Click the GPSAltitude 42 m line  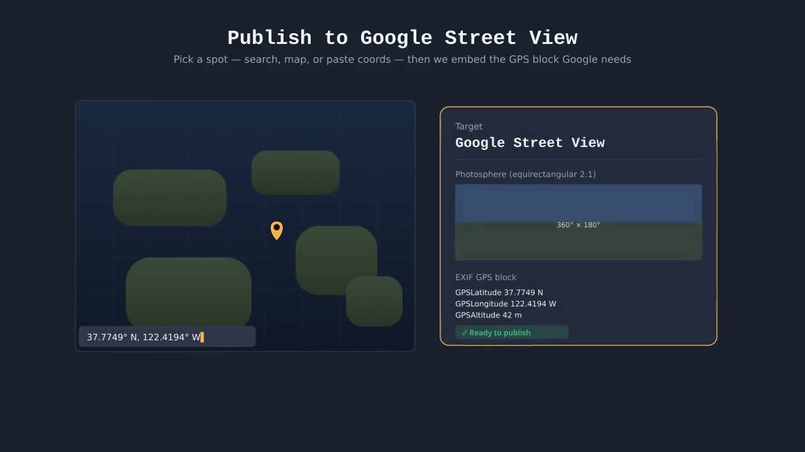point(489,315)
